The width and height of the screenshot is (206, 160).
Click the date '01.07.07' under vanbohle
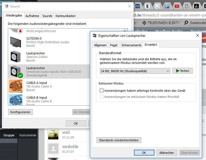point(68,152)
